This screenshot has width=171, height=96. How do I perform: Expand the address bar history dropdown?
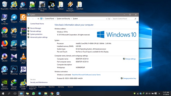107,19
